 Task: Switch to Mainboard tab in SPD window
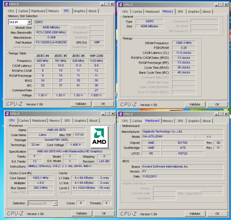[x=38, y=11]
